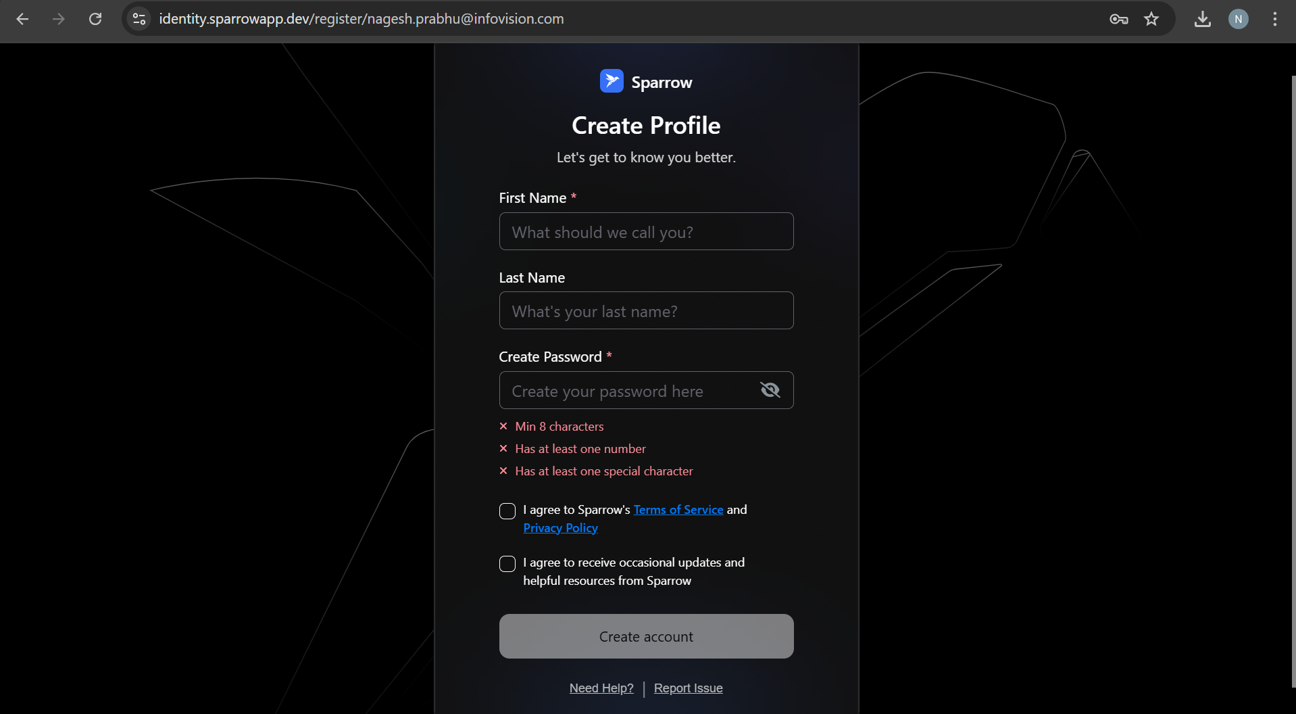Focus the Create Password field

[646, 390]
